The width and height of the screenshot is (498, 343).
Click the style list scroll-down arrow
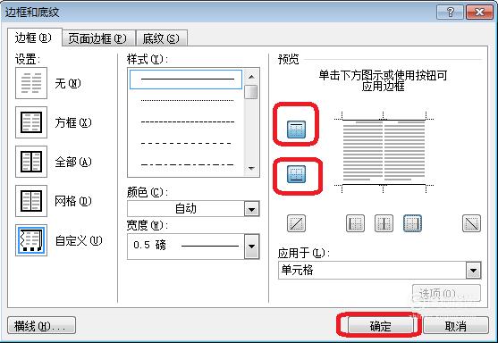[x=251, y=168]
